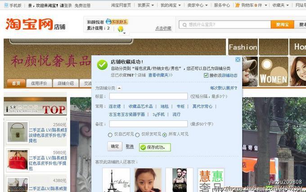Expand the 我的淘宝 dropdown menu
The width and height of the screenshot is (306, 192).
(x=171, y=5)
